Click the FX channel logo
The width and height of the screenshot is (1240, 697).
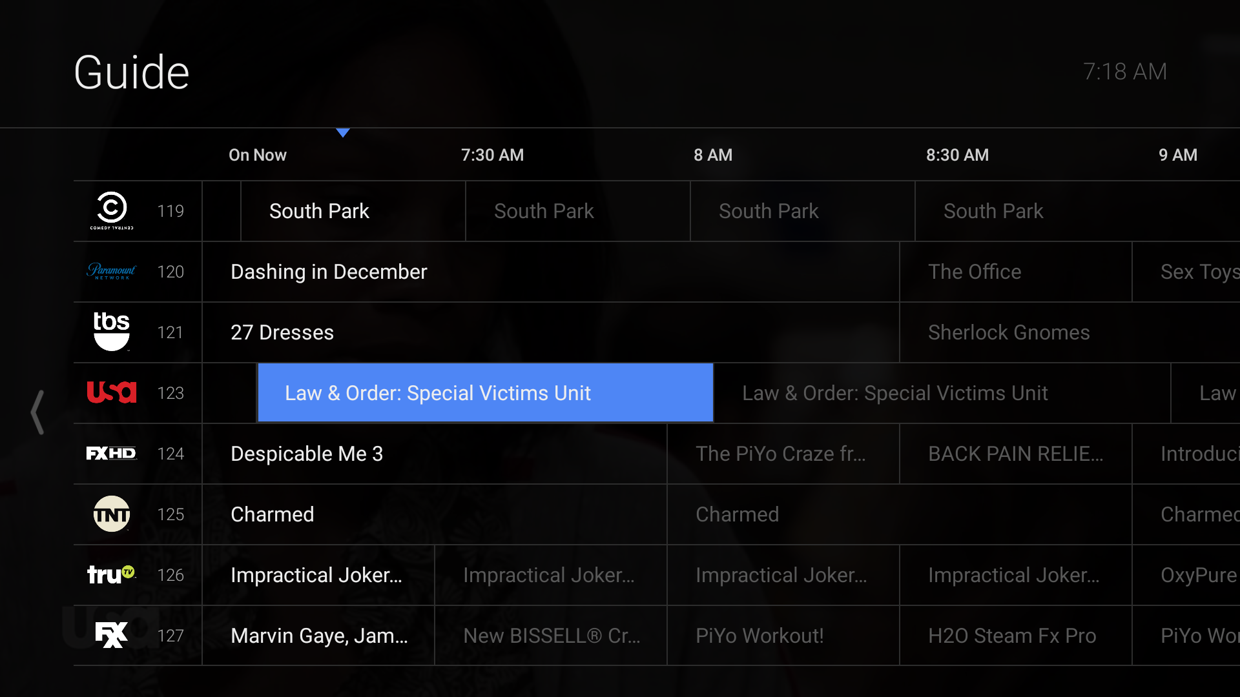tap(111, 635)
